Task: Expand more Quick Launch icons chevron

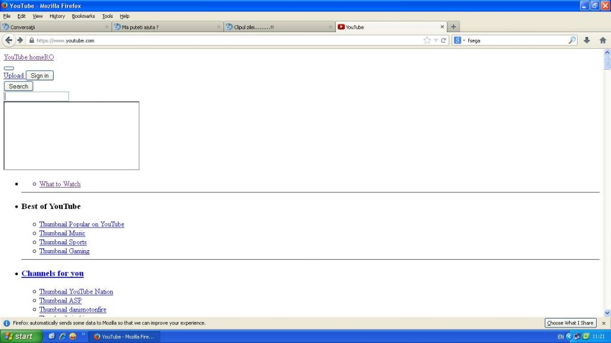Action: [x=84, y=334]
